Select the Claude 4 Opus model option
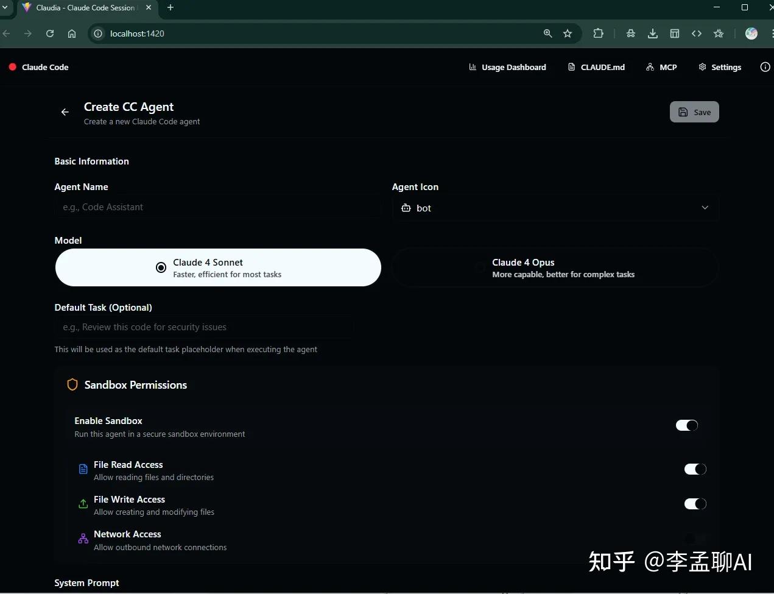The width and height of the screenshot is (774, 594). coord(554,267)
